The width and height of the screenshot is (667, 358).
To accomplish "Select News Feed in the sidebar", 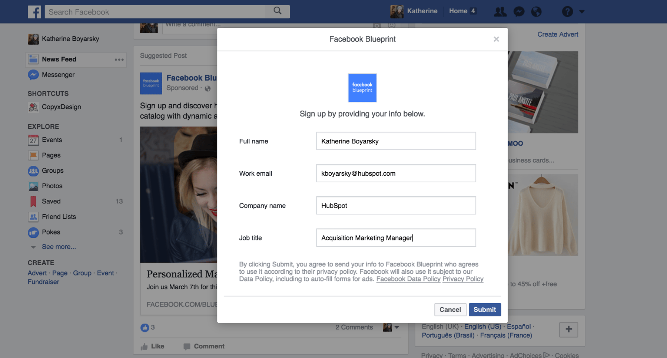I will pos(59,59).
